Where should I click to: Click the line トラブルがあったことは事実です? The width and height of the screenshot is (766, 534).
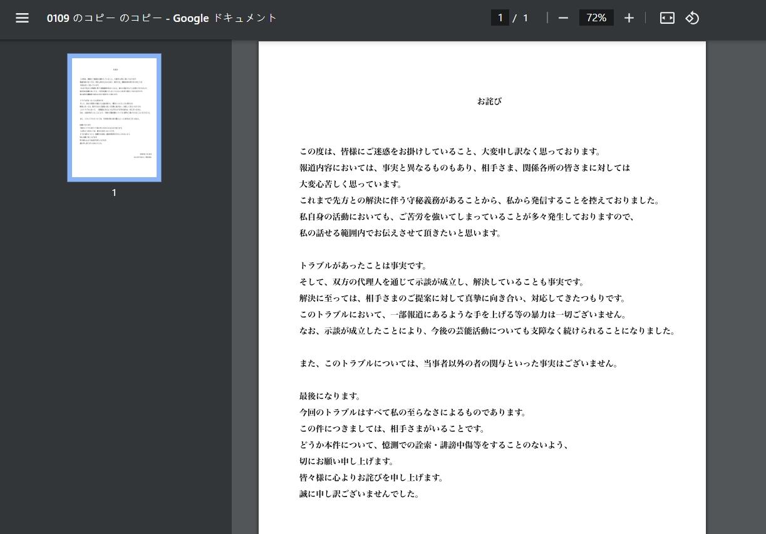point(363,265)
